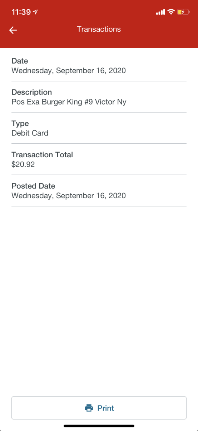Tap the cellular signal bars
The height and width of the screenshot is (431, 198).
pos(160,12)
